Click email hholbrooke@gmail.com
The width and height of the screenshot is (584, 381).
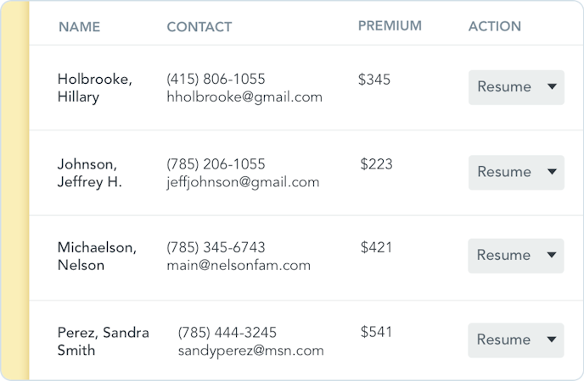coord(244,97)
